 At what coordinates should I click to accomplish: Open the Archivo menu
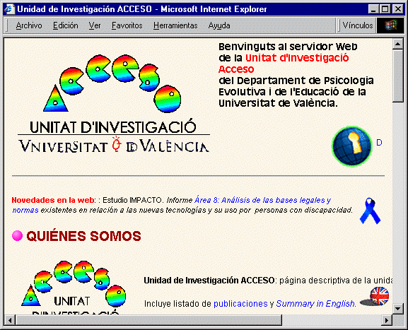[29, 25]
